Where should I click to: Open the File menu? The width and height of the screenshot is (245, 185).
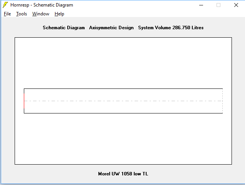7,14
